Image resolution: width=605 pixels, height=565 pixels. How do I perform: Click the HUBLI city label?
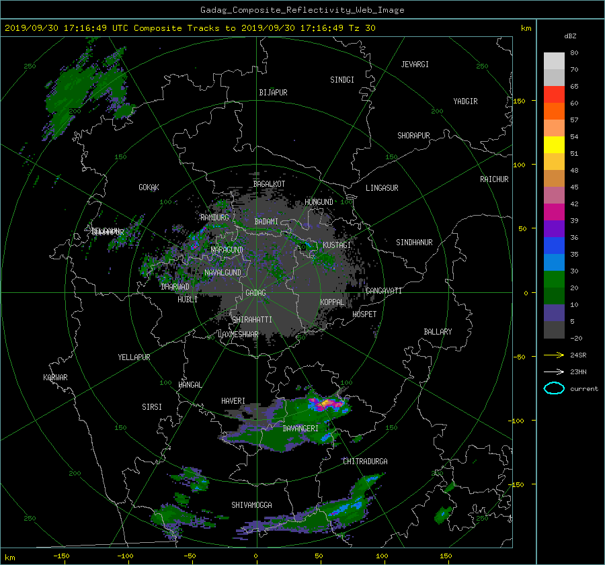[188, 299]
